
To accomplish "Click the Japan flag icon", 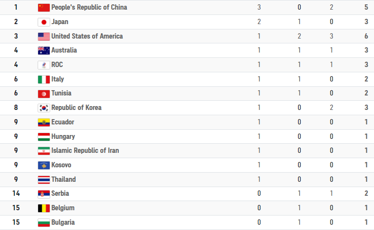I will click(x=44, y=22).
